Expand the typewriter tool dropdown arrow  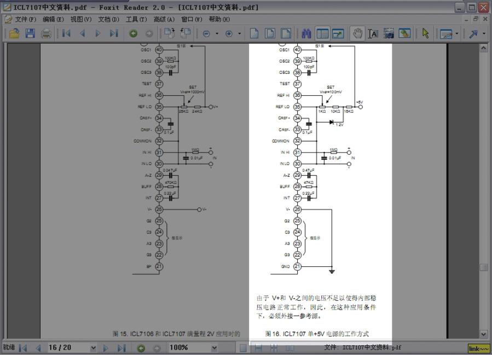457,33
